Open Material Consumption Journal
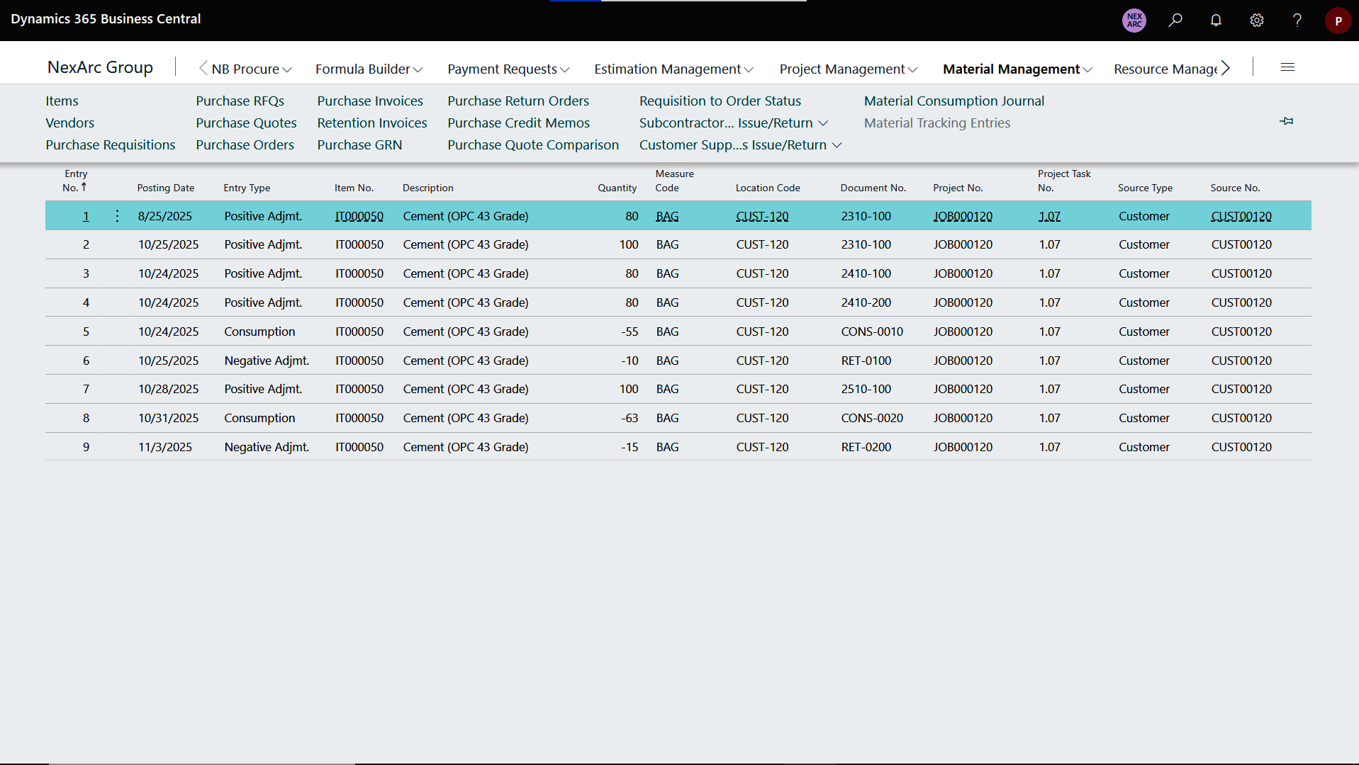The width and height of the screenshot is (1359, 765). point(953,101)
